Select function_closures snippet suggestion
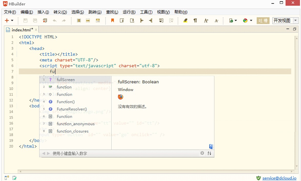The image size is (301, 181). click(x=75, y=131)
